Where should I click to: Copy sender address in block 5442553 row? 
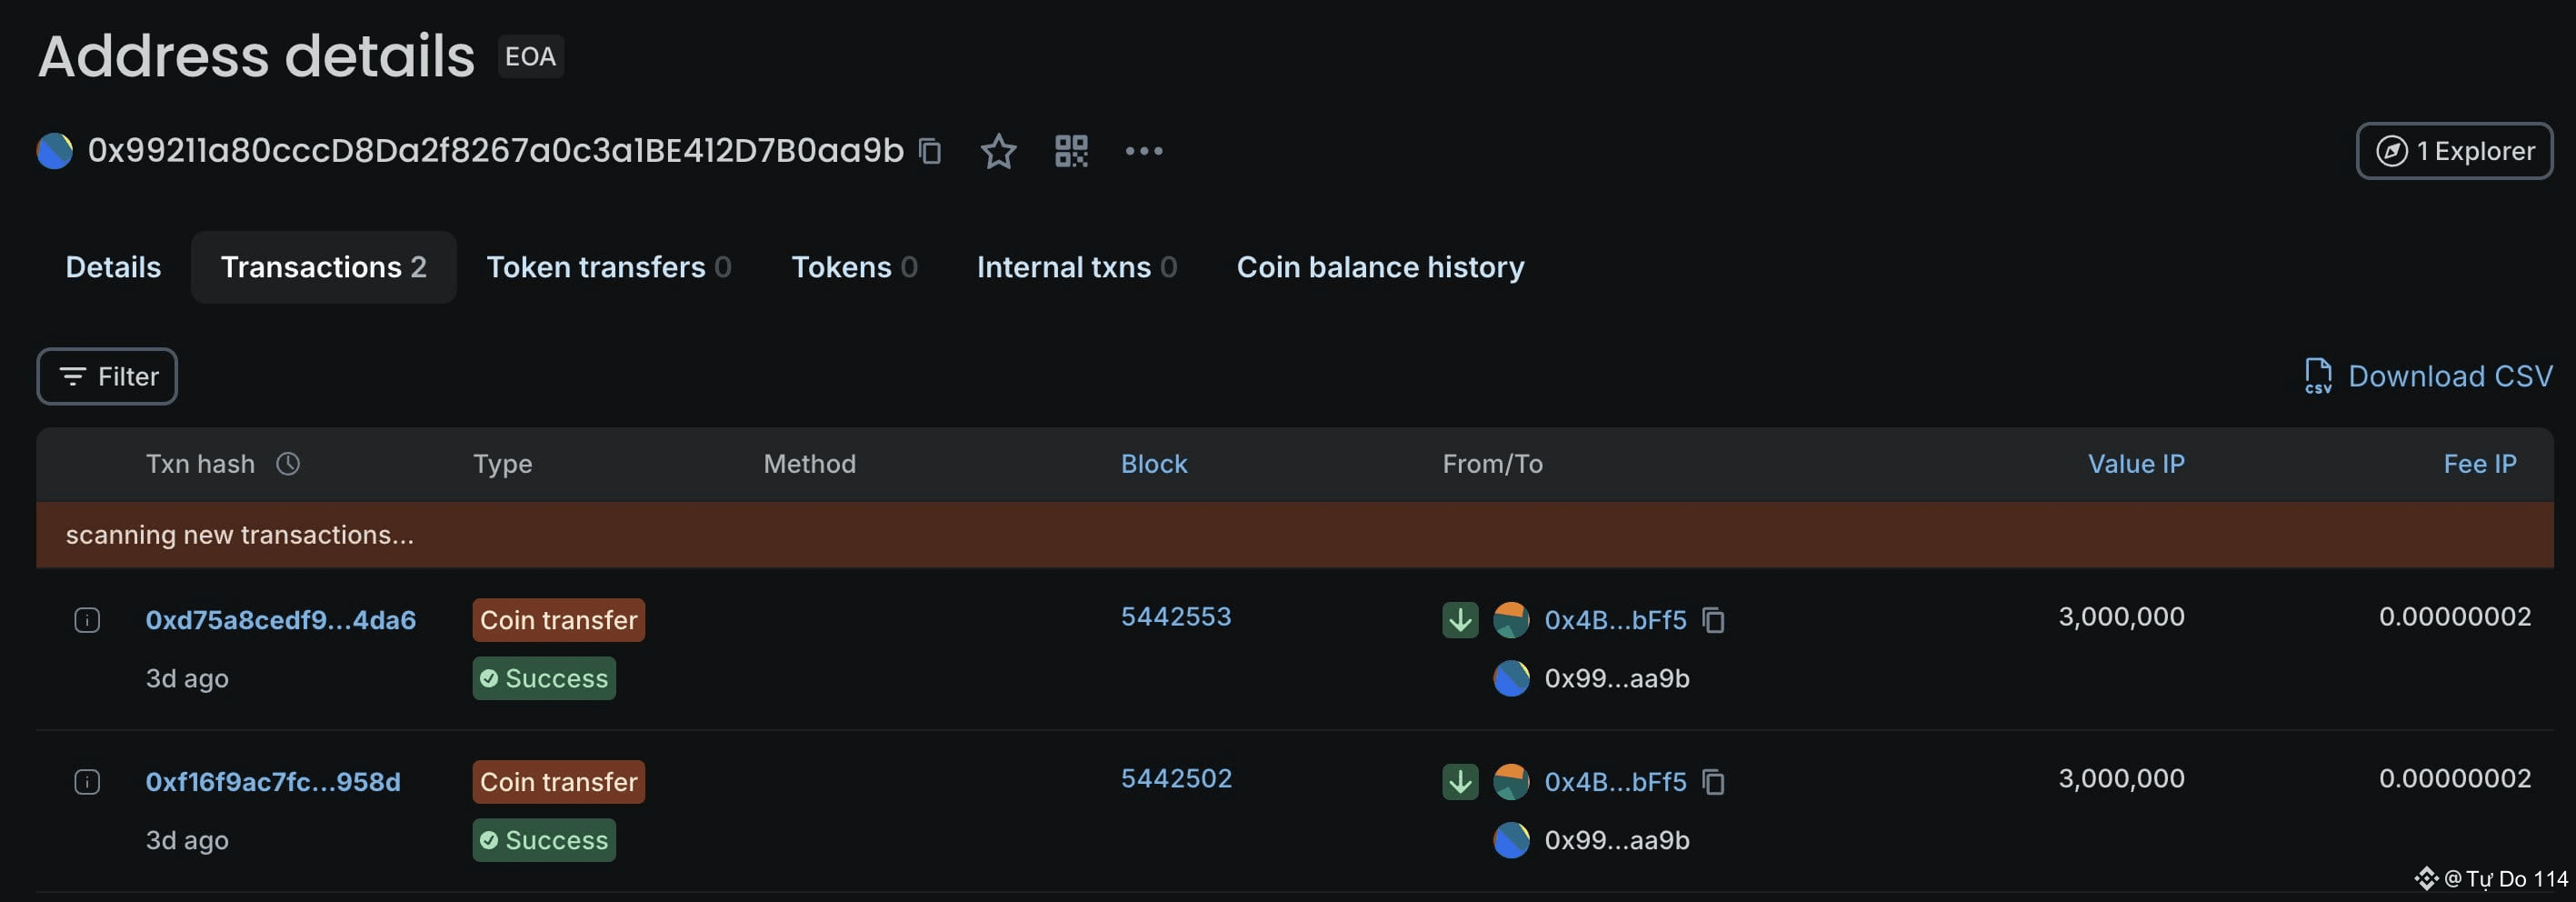tap(1713, 620)
